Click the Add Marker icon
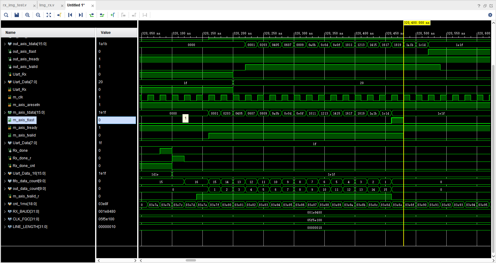496x263 pixels. [x=113, y=15]
